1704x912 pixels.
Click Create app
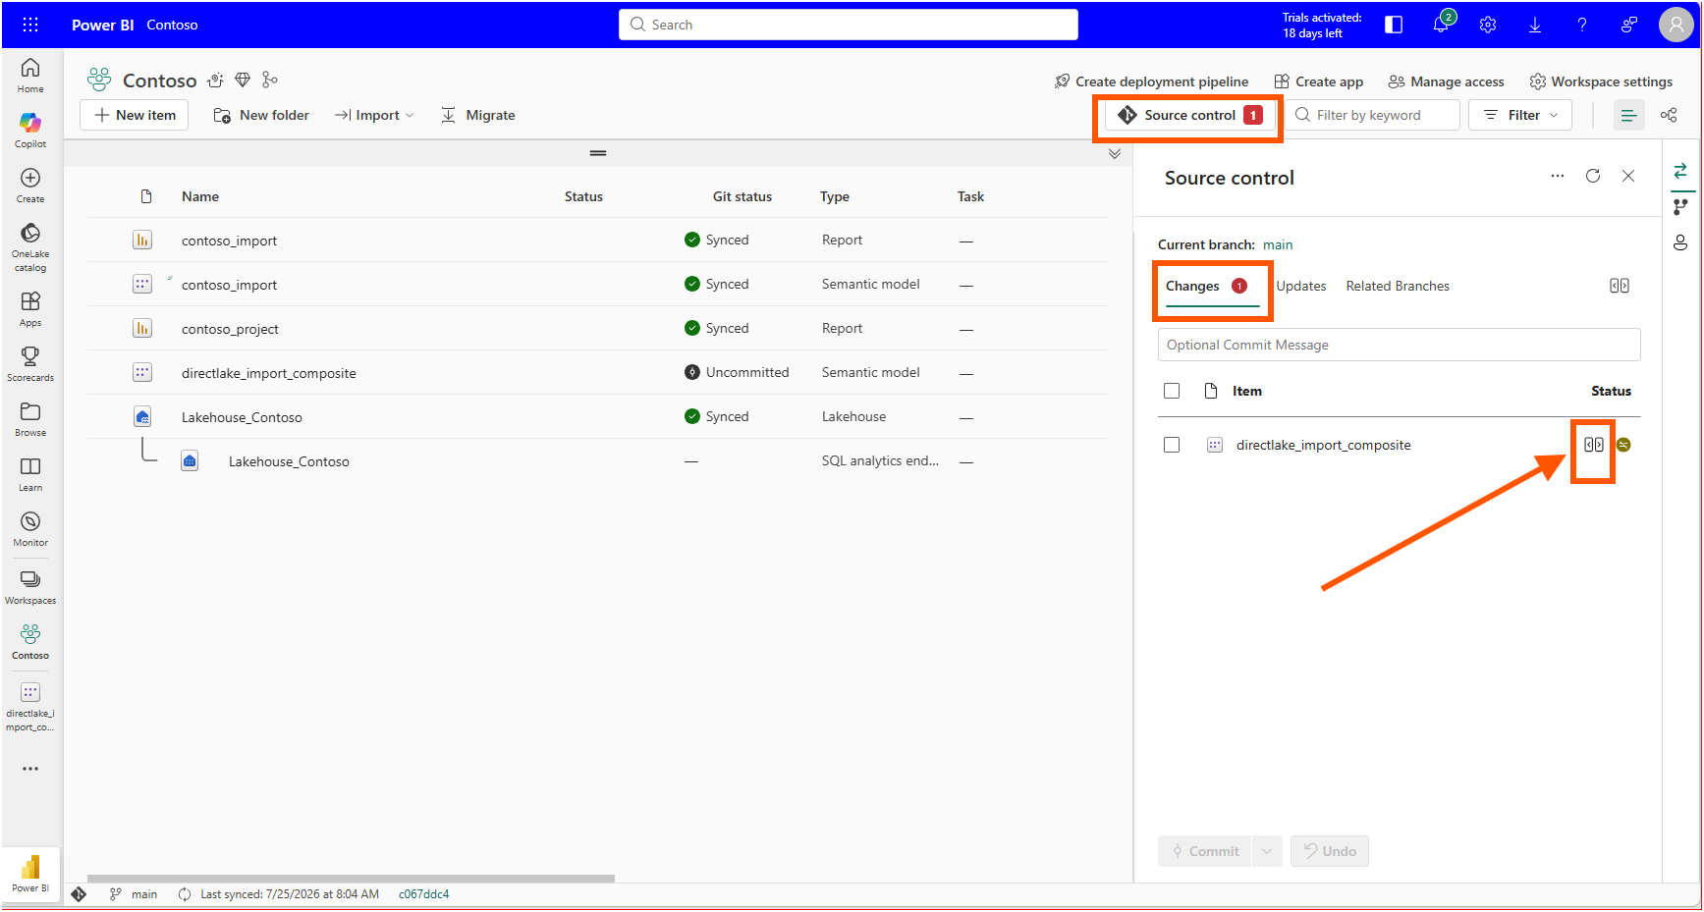1319,81
